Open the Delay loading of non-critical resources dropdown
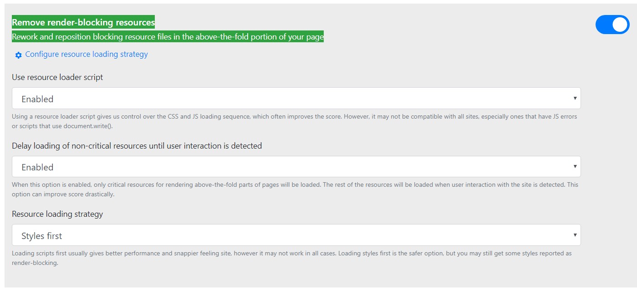The width and height of the screenshot is (637, 289). coord(296,167)
